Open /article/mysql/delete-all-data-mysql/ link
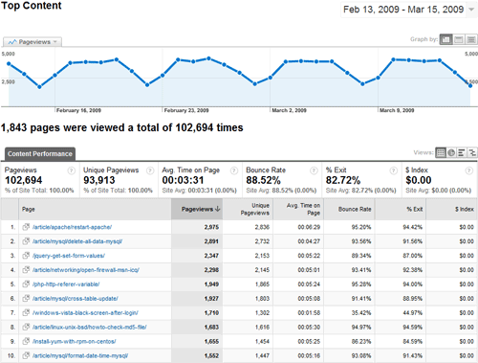This screenshot has width=478, height=363. pyautogui.click(x=77, y=241)
